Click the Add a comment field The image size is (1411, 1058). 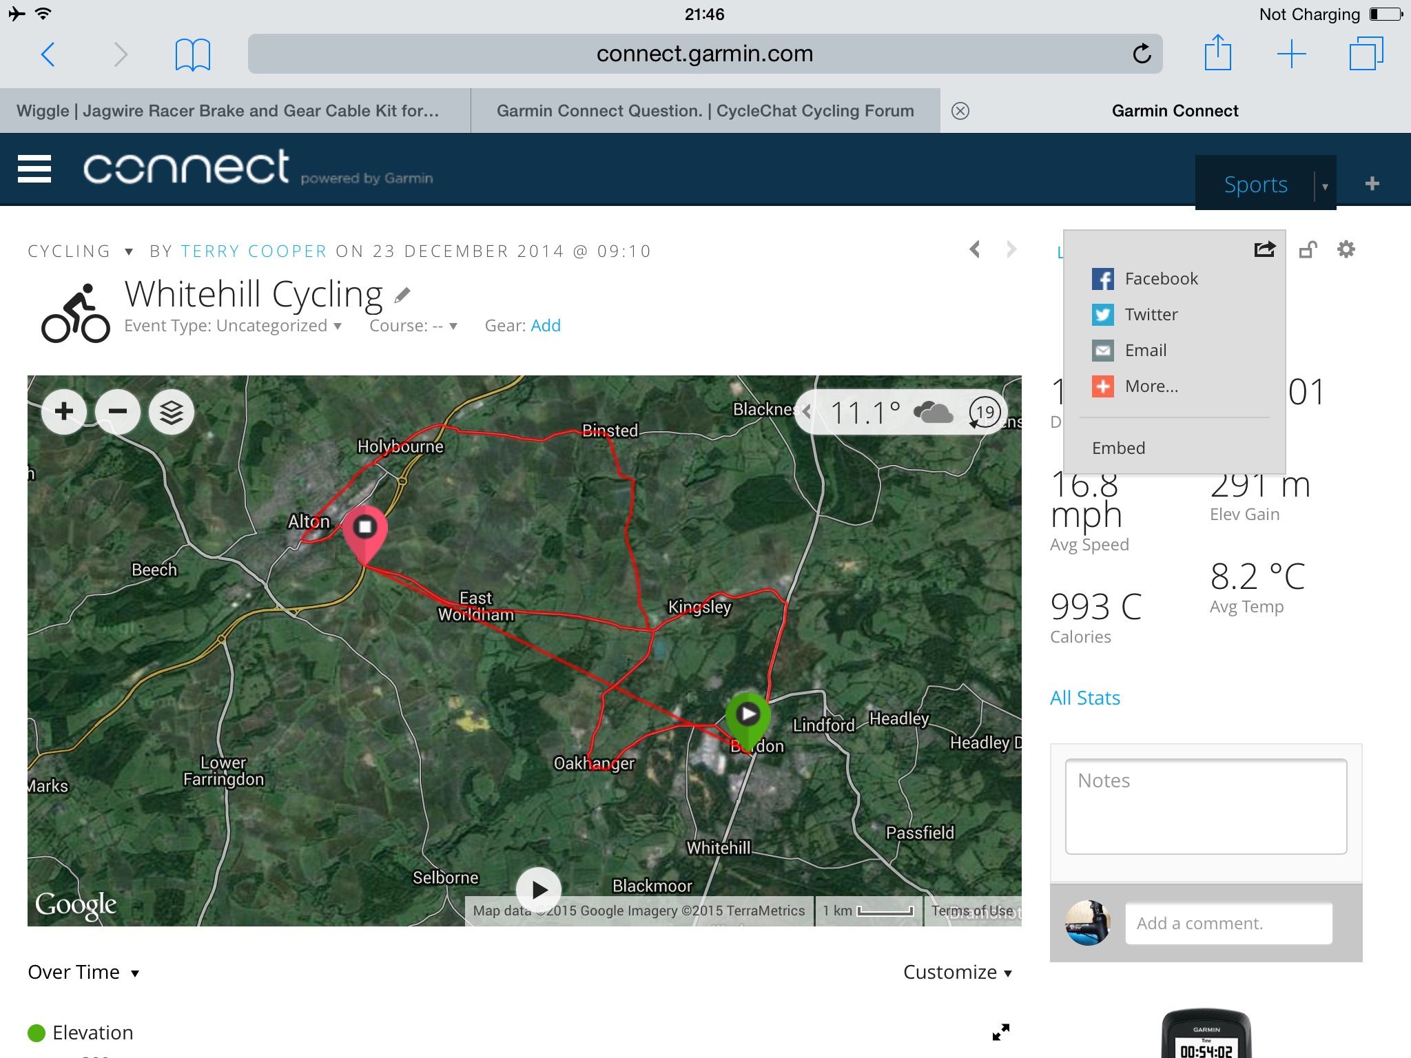[1228, 923]
